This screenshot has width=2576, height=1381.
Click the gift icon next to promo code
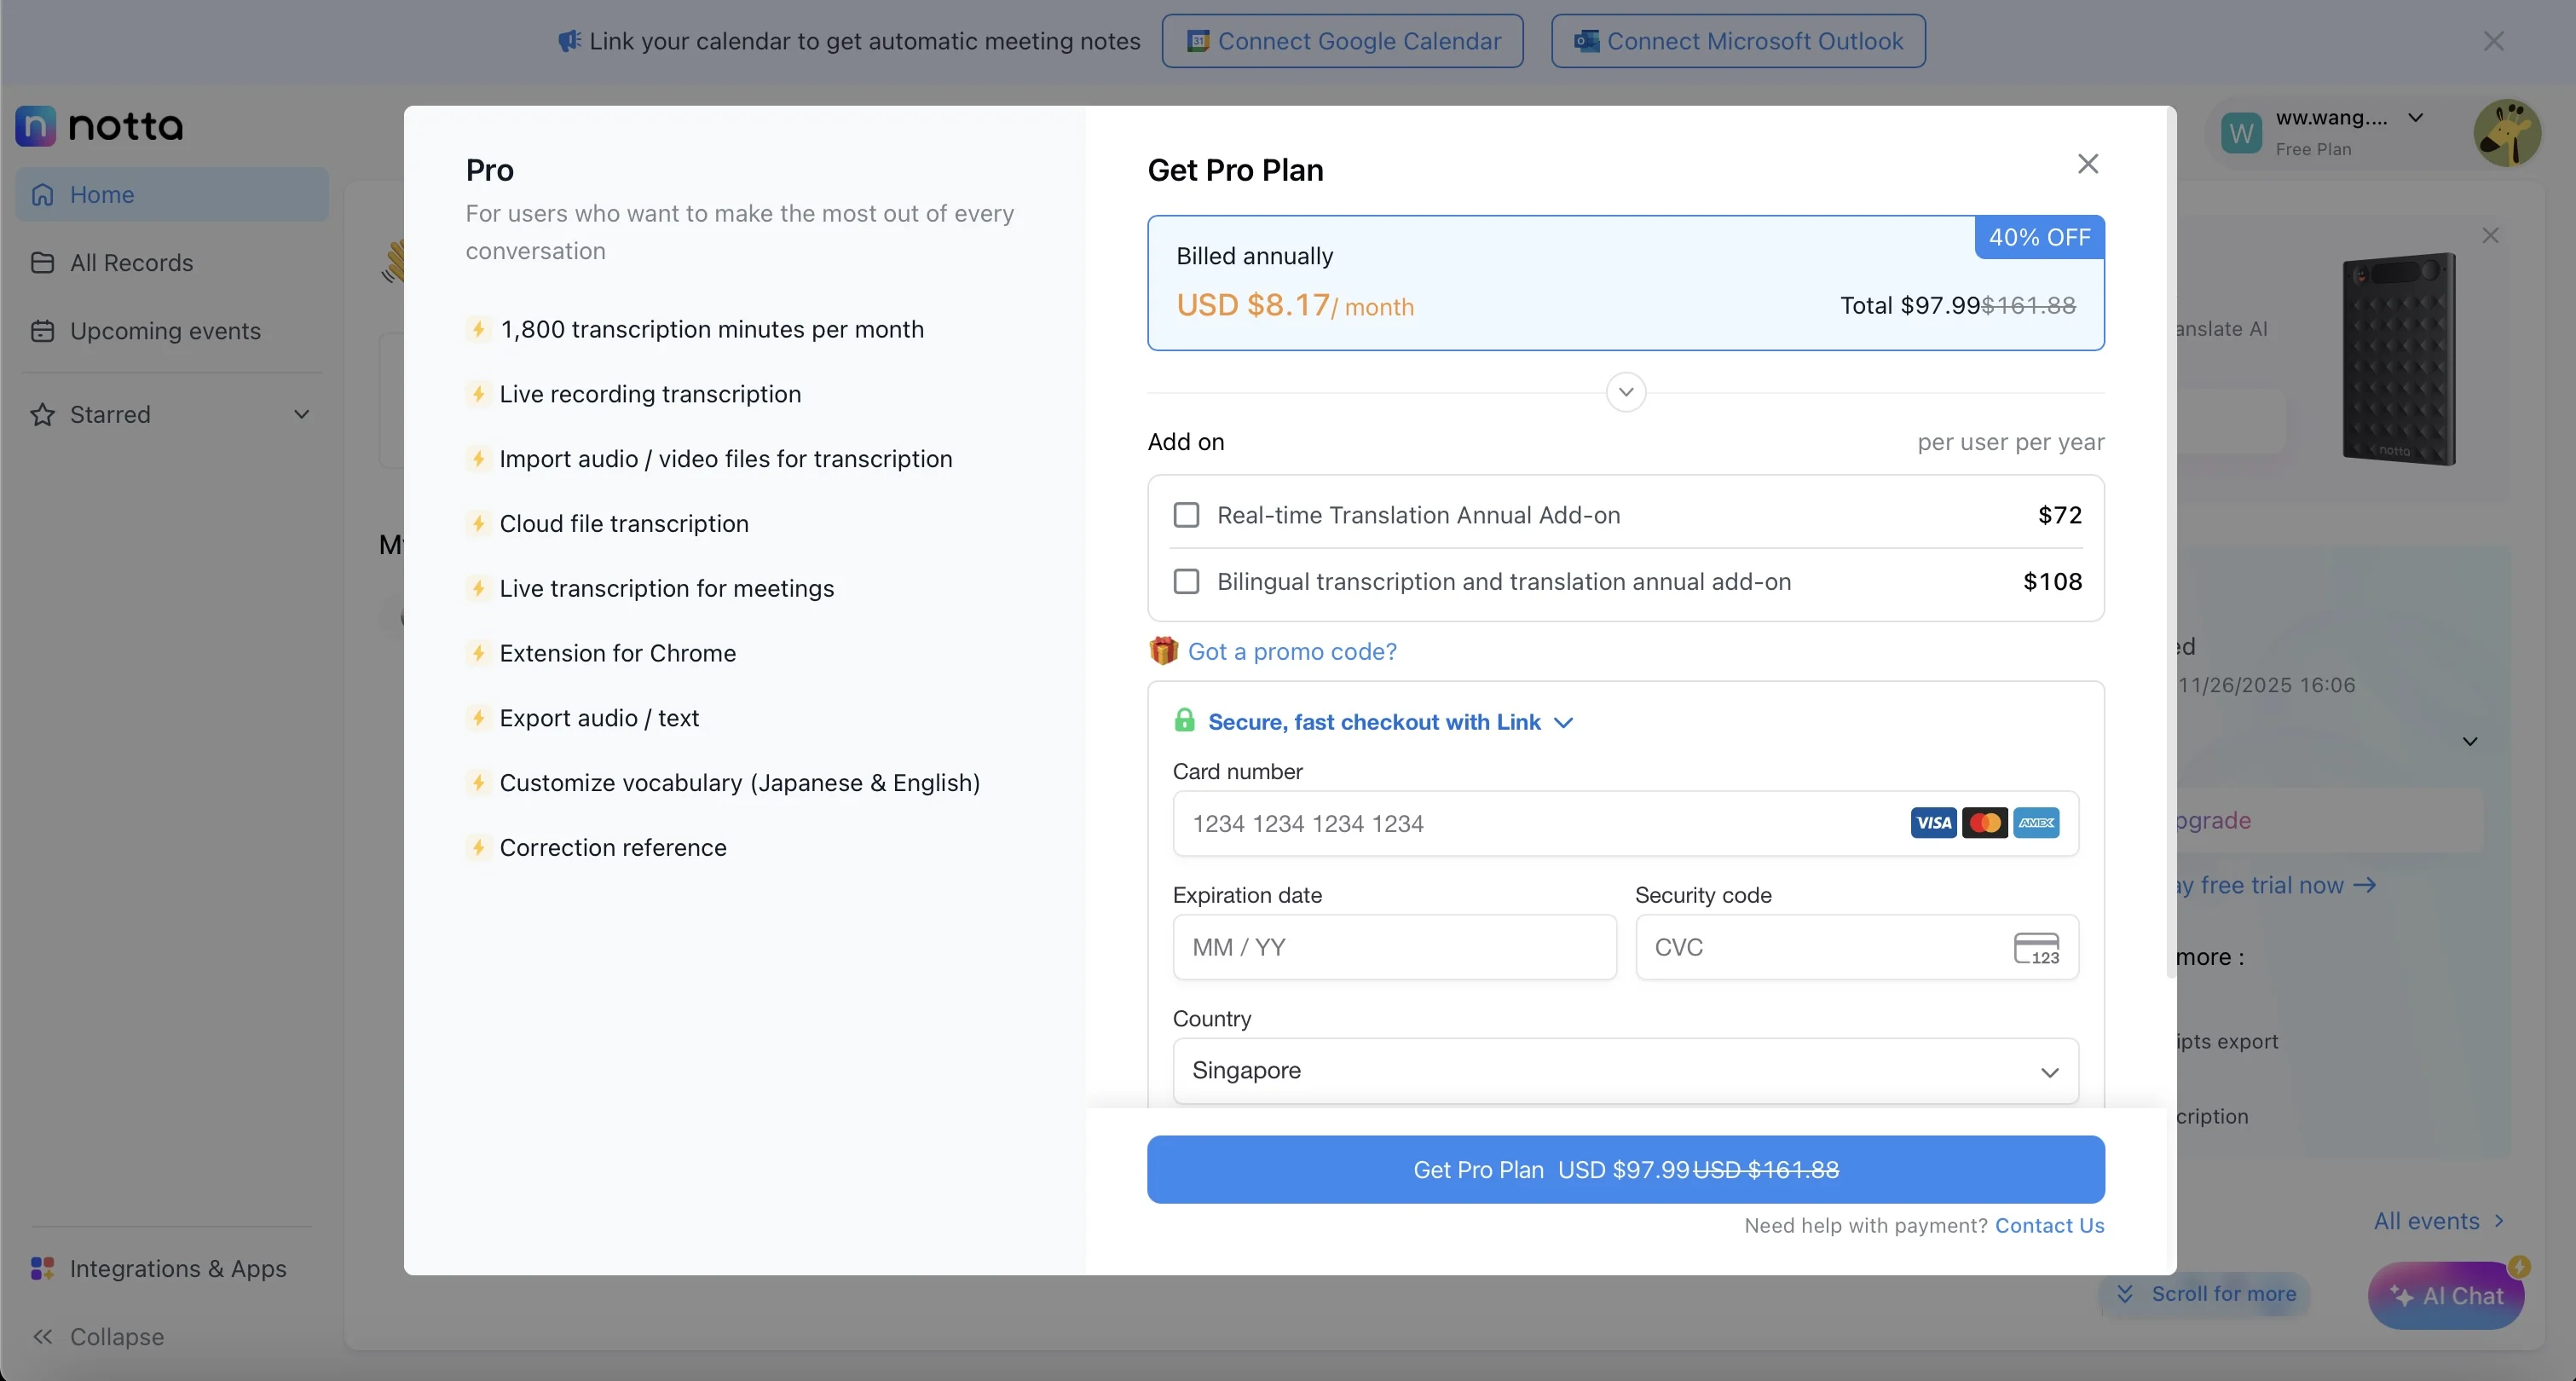click(x=1163, y=651)
